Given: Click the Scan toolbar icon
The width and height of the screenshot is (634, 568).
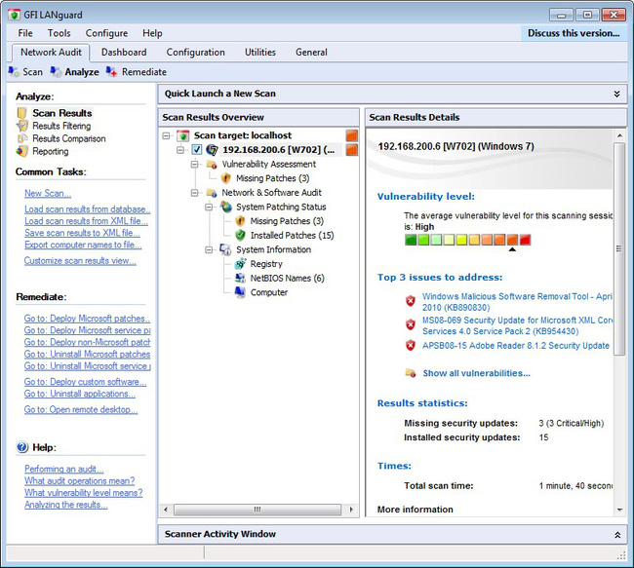Looking at the screenshot, I should pyautogui.click(x=14, y=72).
